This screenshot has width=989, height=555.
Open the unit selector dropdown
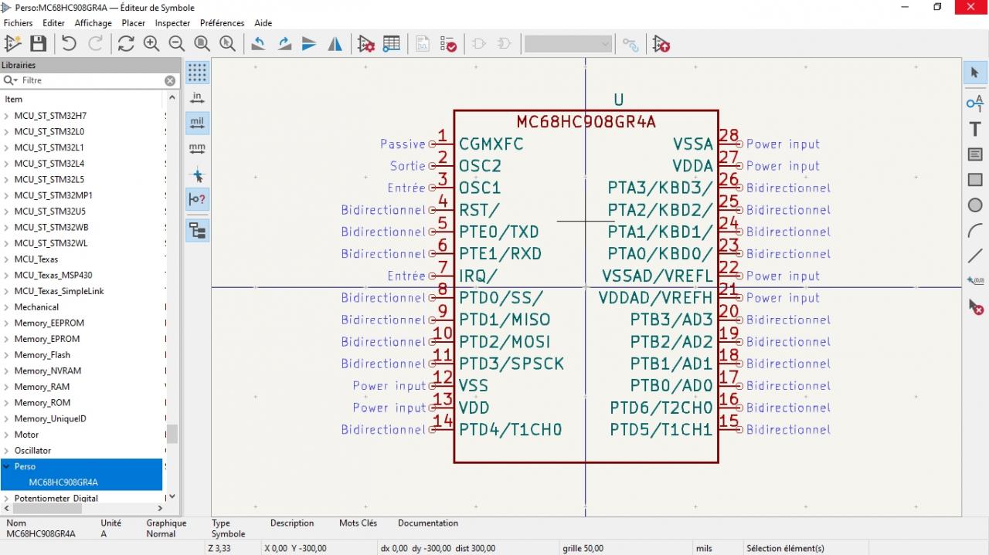(x=569, y=44)
